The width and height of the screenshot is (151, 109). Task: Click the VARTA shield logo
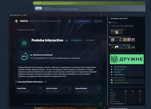point(16,21)
